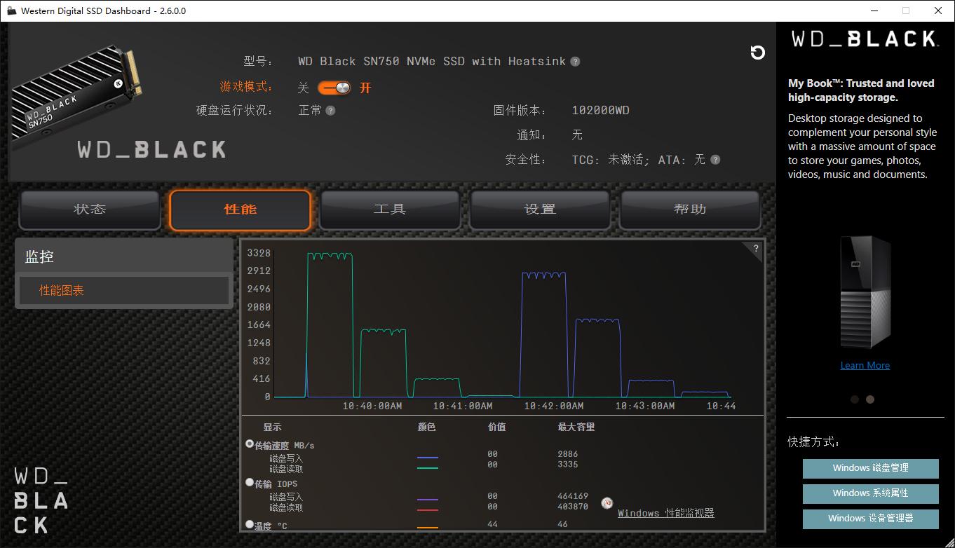Click the first ad carousel dot

pos(855,399)
